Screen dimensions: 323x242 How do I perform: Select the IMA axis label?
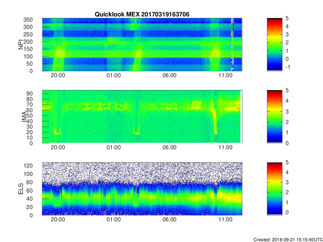[x=24, y=117]
